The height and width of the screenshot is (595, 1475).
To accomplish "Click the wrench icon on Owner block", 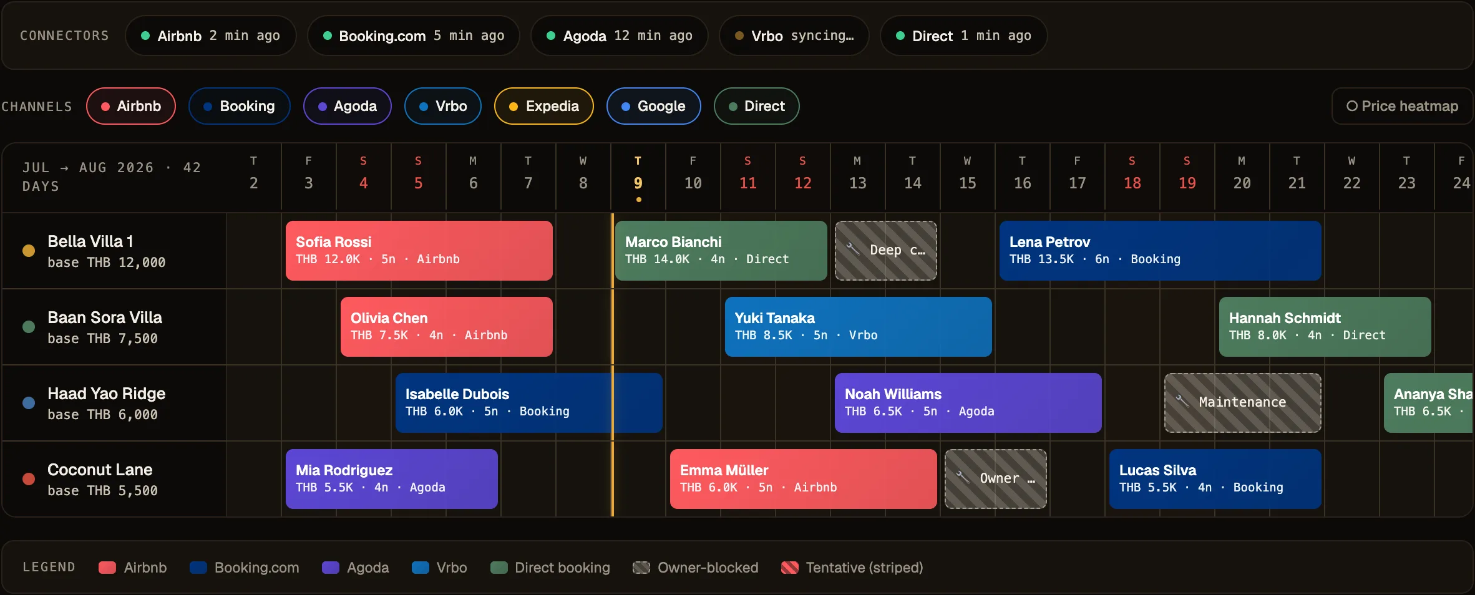I will pos(963,476).
